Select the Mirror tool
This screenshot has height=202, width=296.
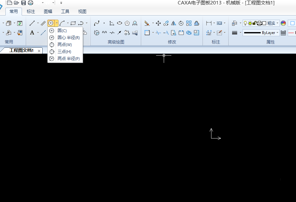(174, 23)
